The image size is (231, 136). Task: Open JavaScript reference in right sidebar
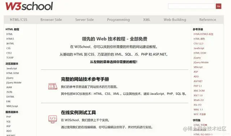(199, 48)
